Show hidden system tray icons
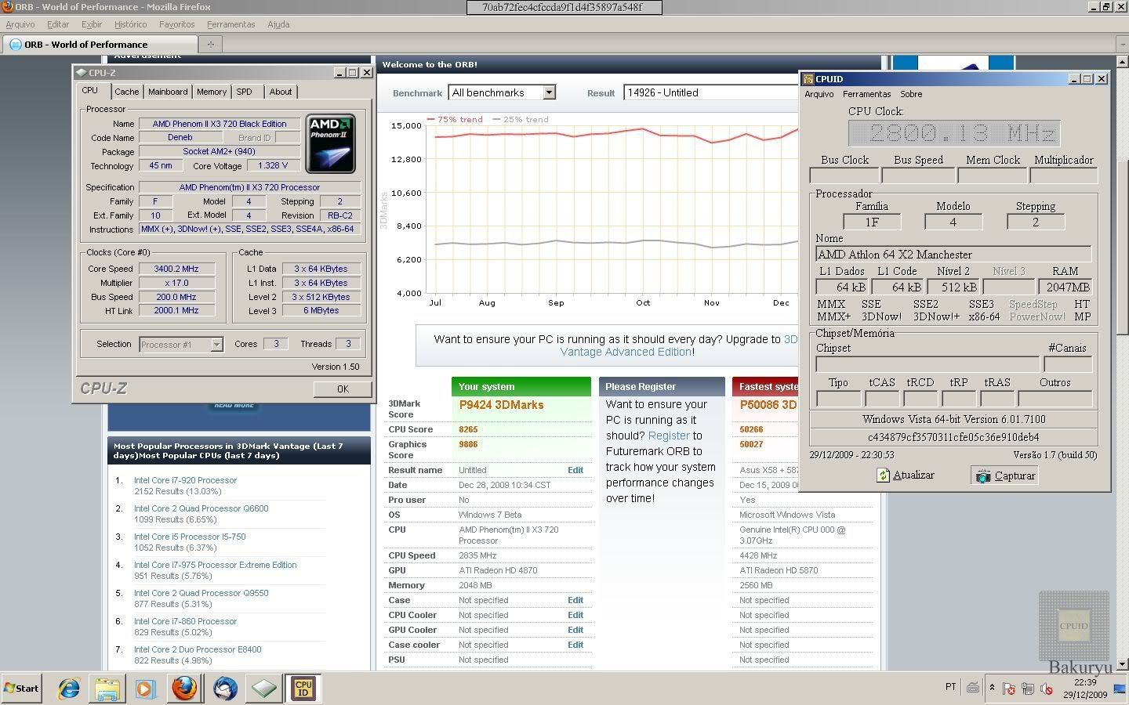Viewport: 1129px width, 705px height. (992, 688)
